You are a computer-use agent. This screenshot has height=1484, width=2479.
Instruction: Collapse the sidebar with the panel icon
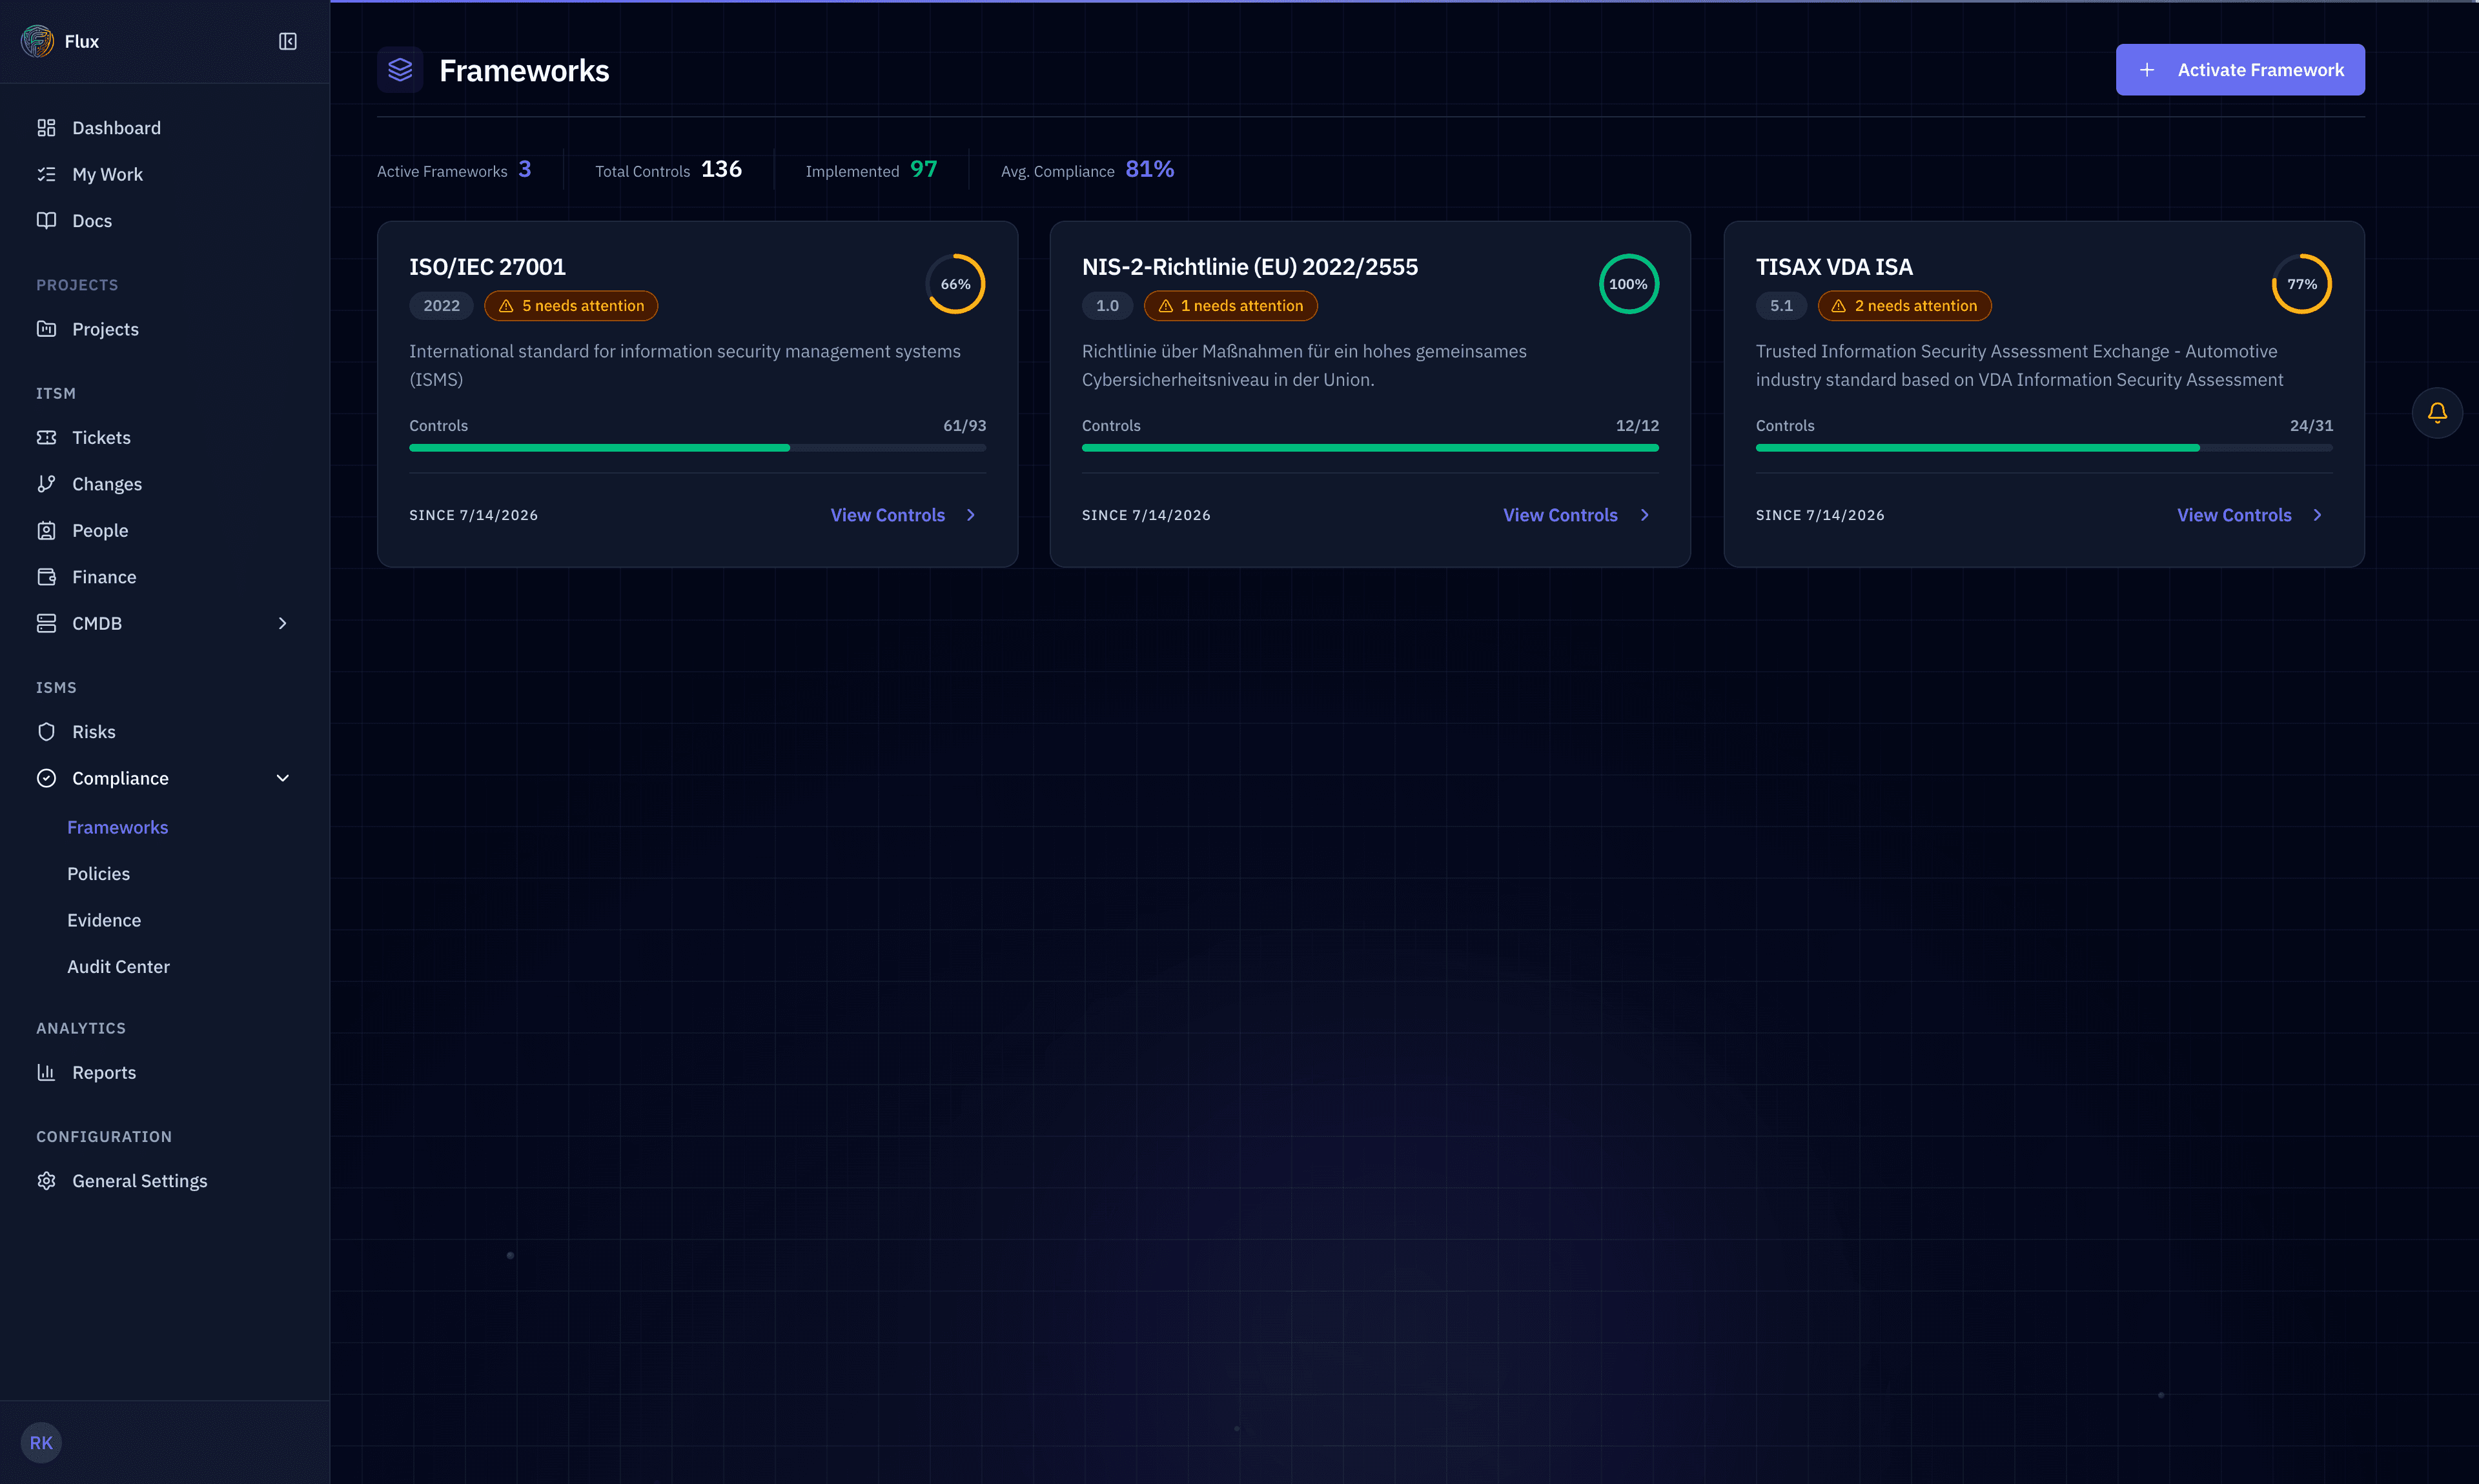pyautogui.click(x=287, y=41)
